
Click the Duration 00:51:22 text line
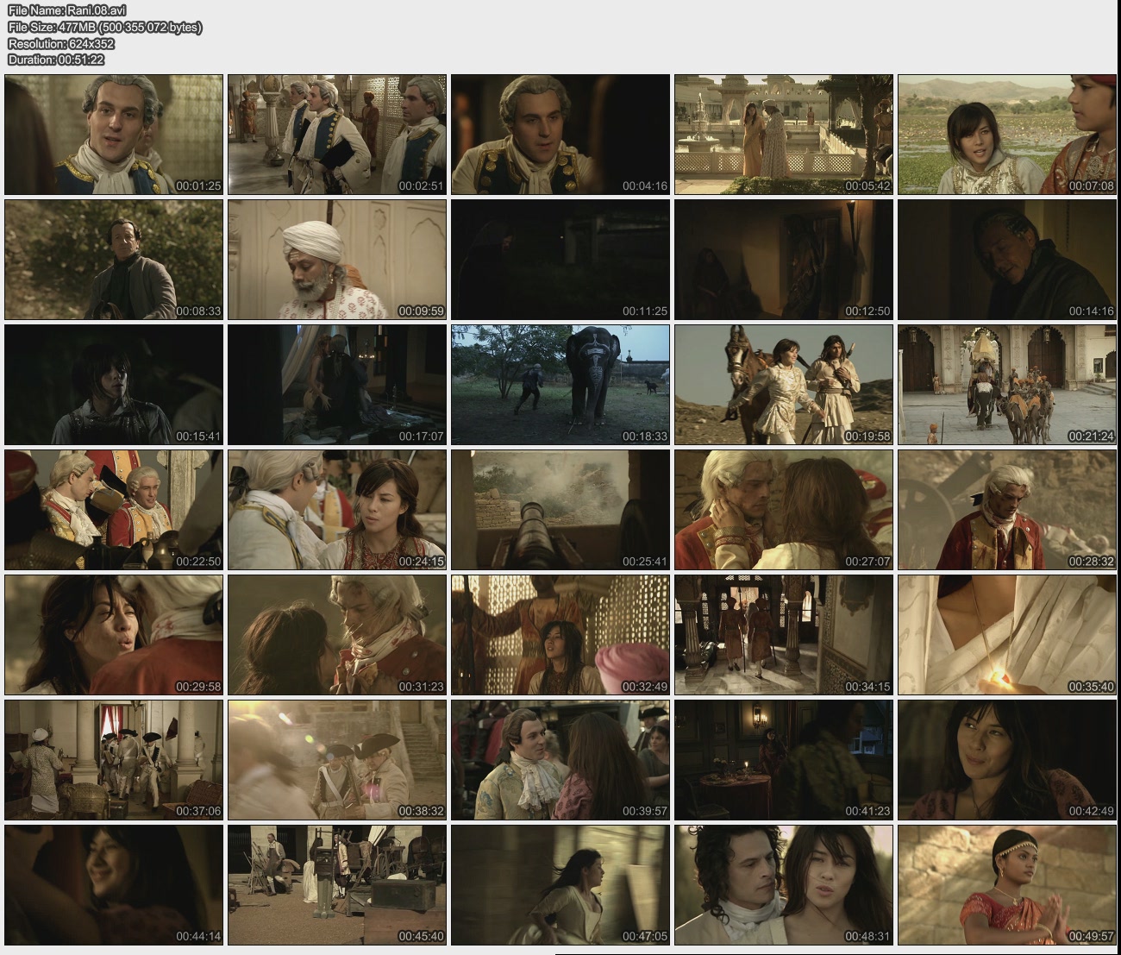[x=56, y=60]
